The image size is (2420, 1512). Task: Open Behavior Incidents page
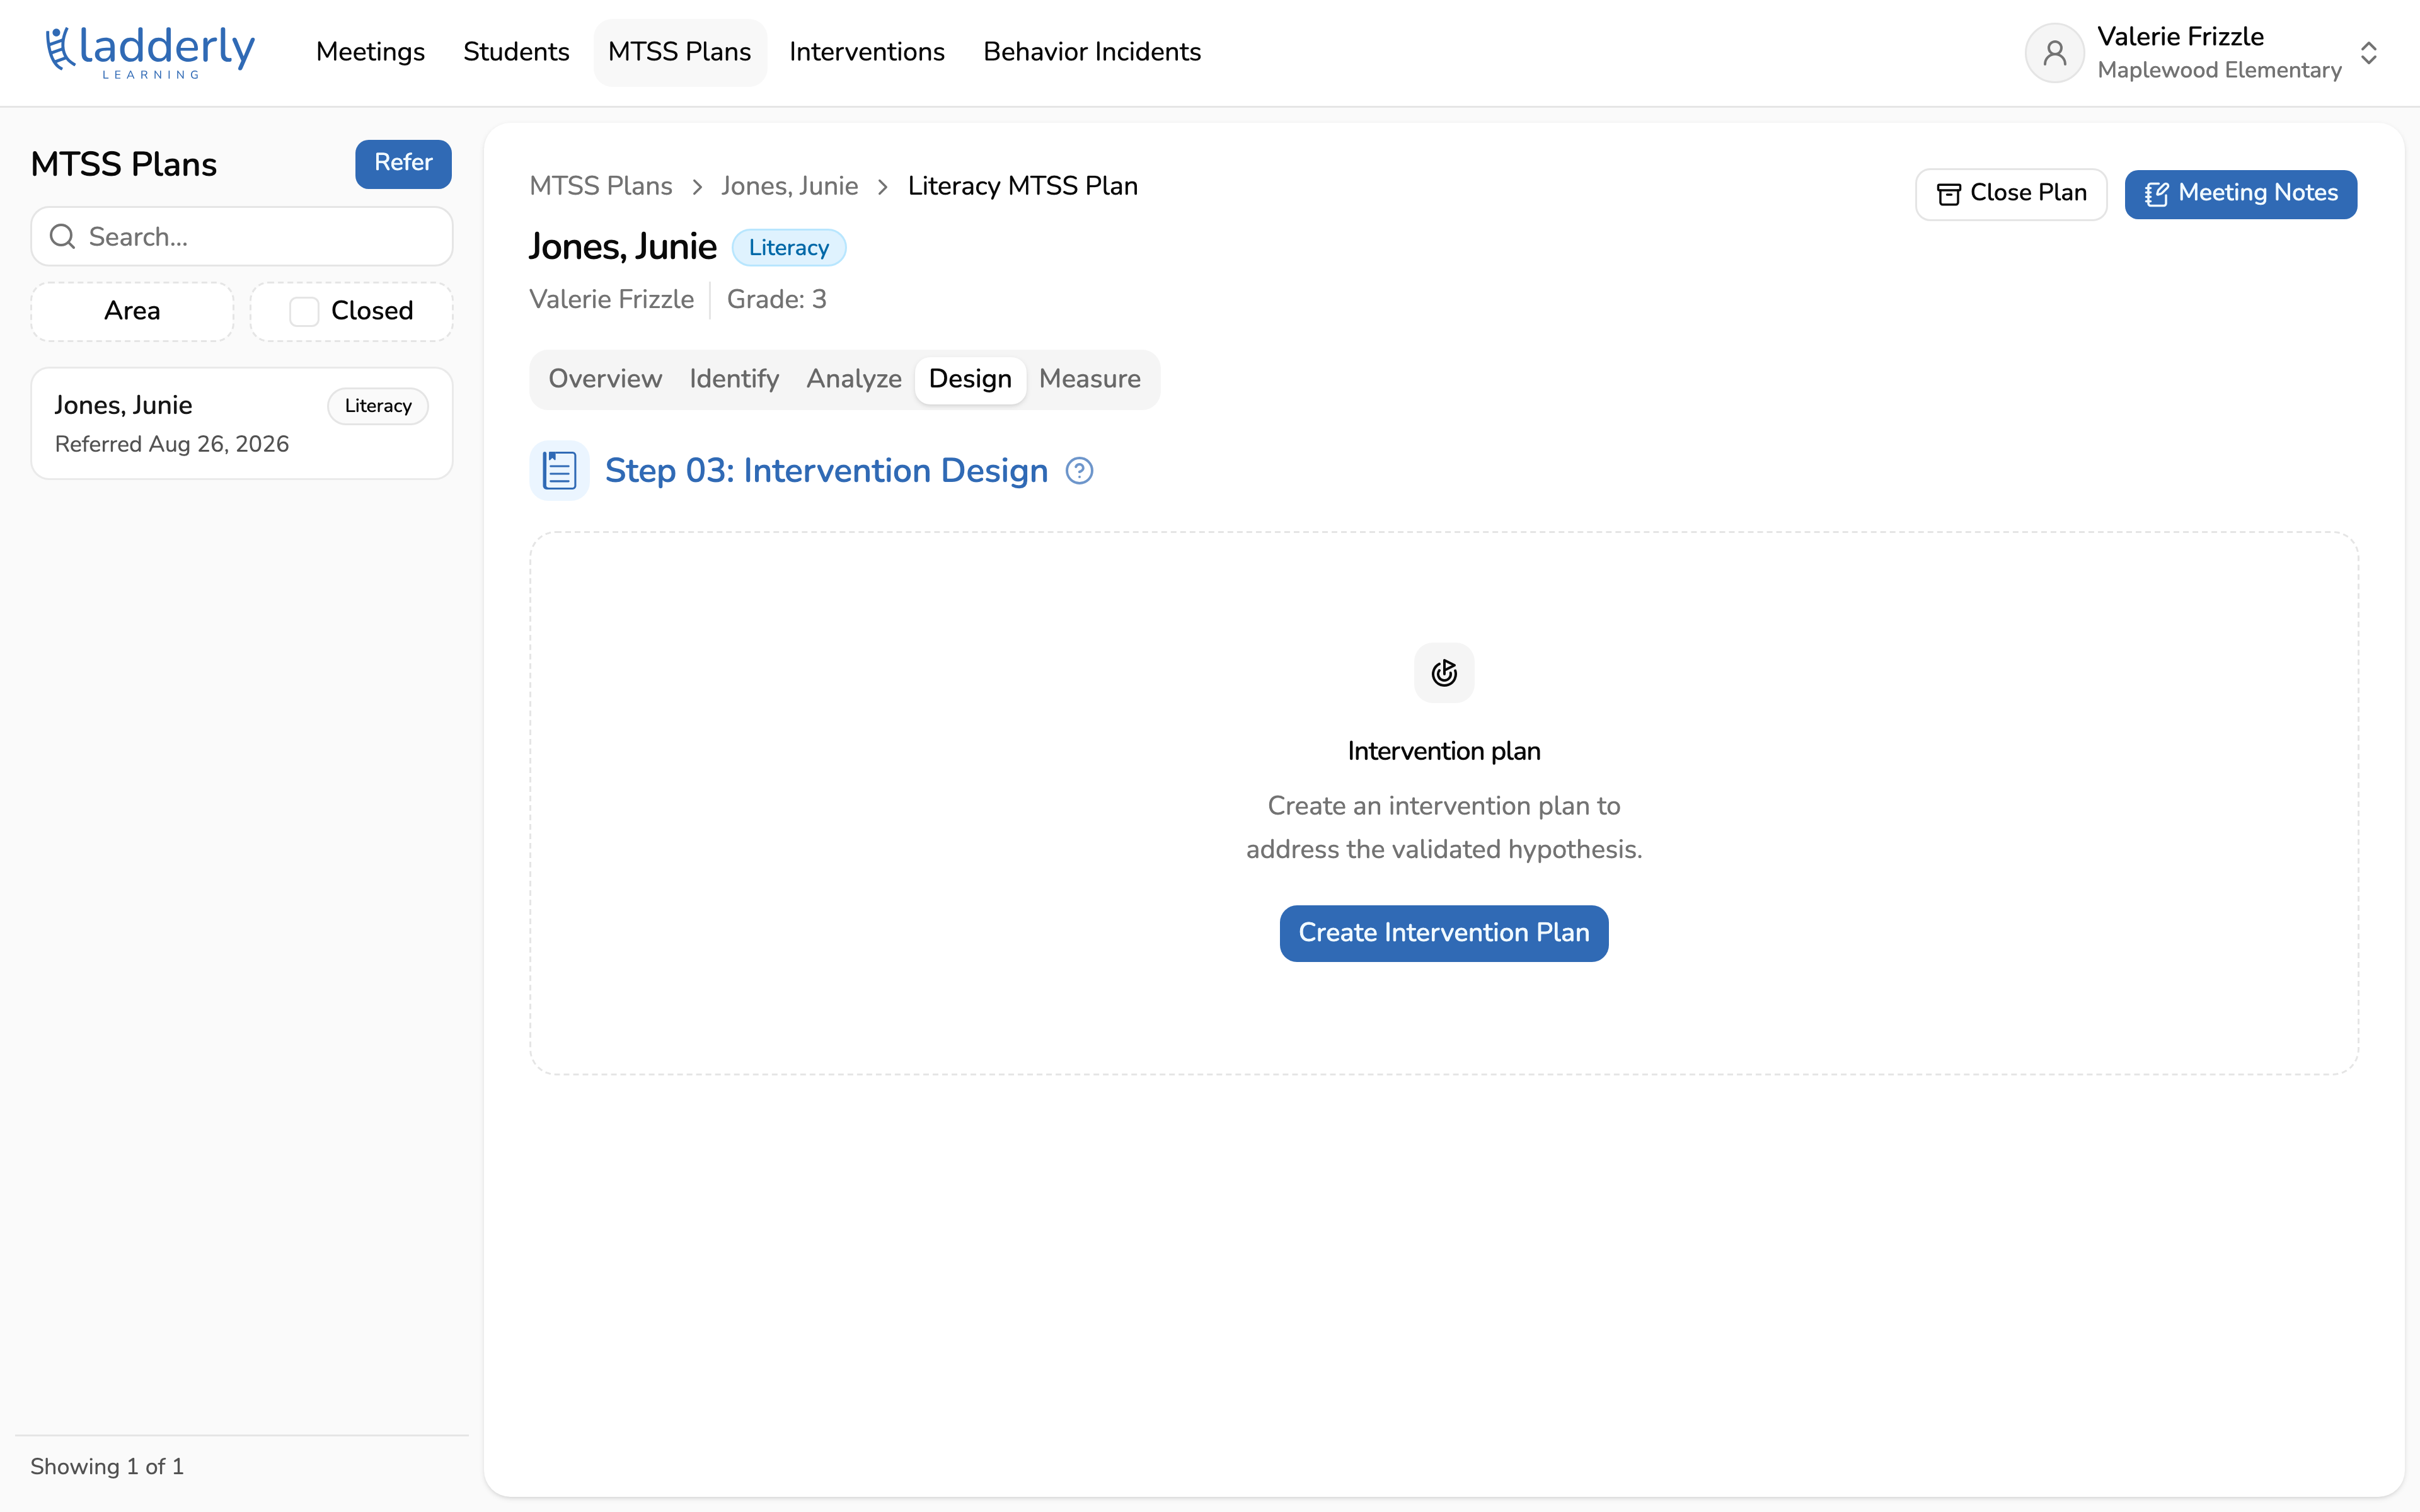pos(1092,52)
